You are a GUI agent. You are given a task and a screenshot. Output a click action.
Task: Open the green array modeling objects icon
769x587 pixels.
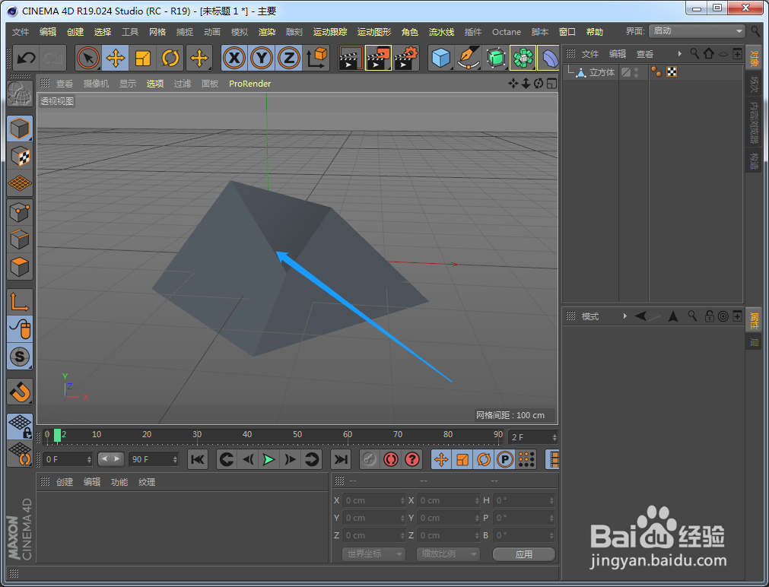coord(523,59)
